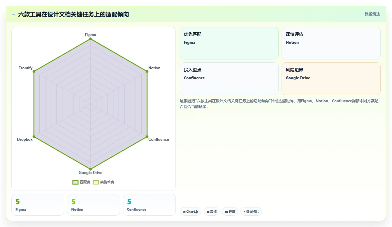392x227 pixels.
Task: Click the stat card showing 5 for Figma
Action: tap(38, 205)
